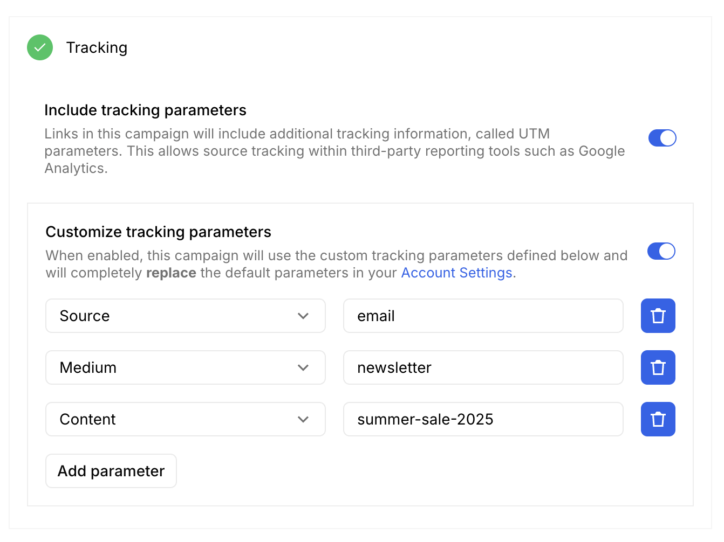Click into the summer-sale-2025 value field
This screenshot has height=542, width=724.
click(x=483, y=419)
